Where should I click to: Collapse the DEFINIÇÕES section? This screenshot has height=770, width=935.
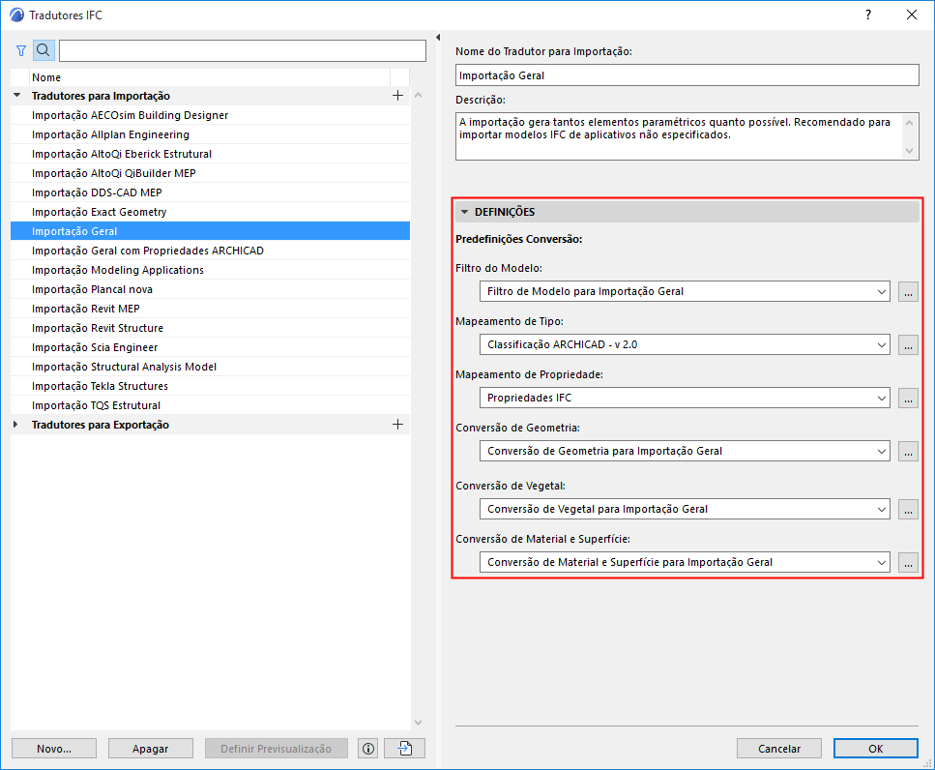pos(464,212)
